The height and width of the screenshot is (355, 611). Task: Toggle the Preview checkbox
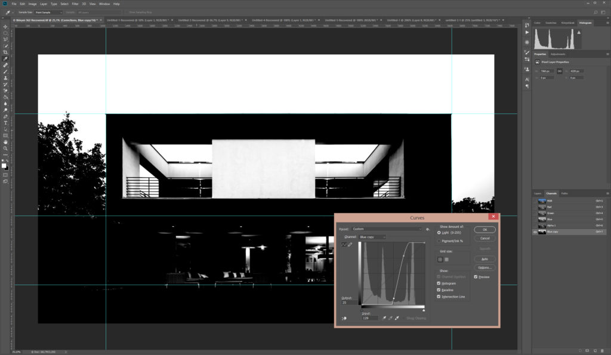(x=476, y=277)
